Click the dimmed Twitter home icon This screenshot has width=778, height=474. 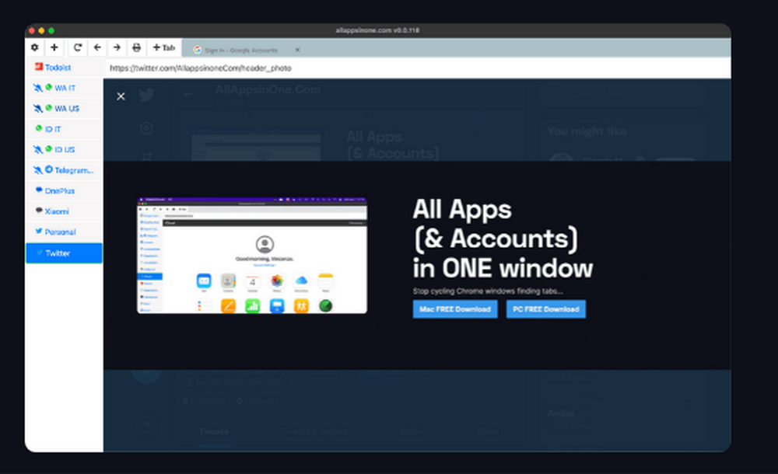(x=146, y=127)
